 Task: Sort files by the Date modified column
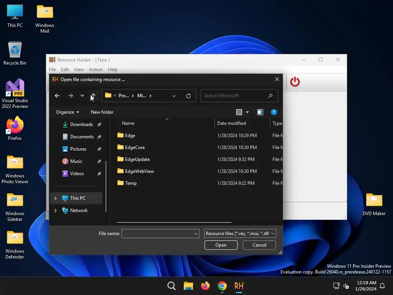click(x=231, y=123)
